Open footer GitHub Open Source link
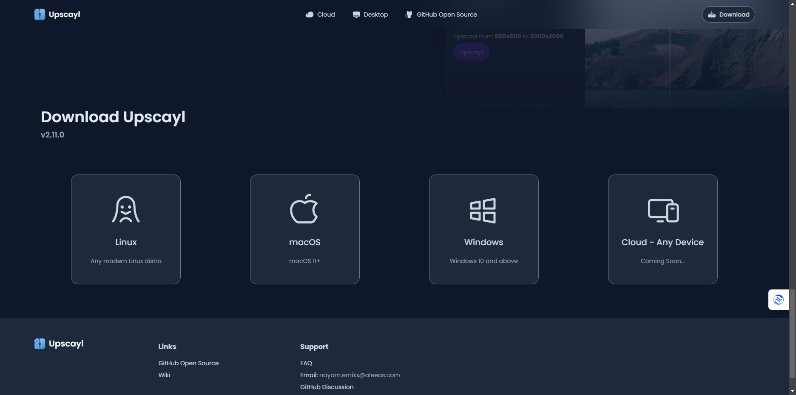This screenshot has width=796, height=395. (x=188, y=363)
